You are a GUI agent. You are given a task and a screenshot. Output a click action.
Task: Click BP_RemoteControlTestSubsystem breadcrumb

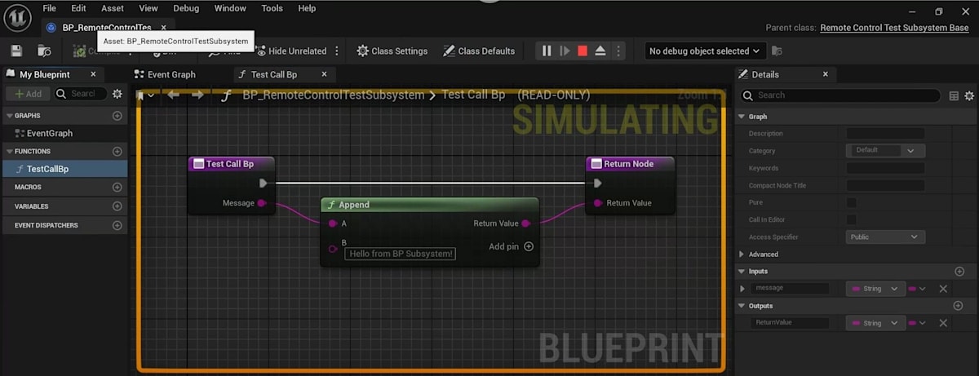pyautogui.click(x=334, y=95)
